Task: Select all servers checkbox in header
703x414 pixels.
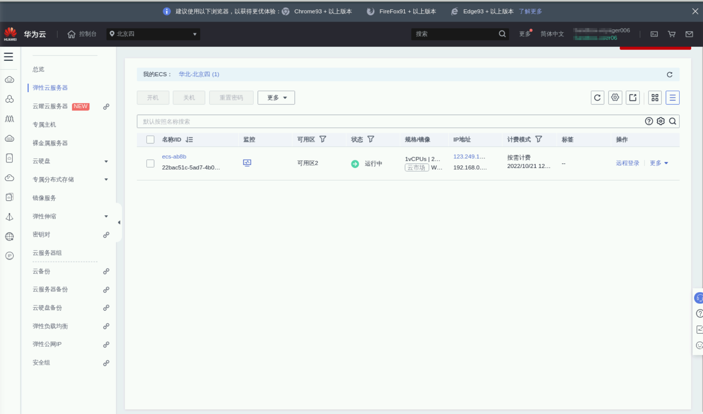Action: (x=150, y=139)
